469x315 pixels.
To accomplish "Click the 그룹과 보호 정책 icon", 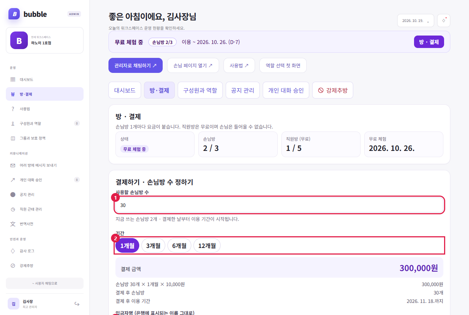I will [x=13, y=138].
